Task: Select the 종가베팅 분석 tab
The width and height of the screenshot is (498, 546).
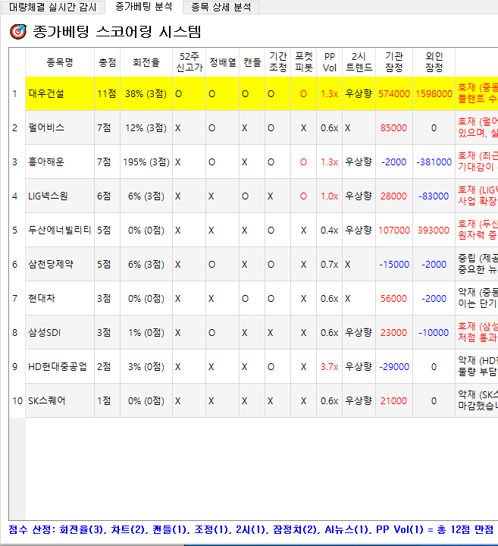Action: click(x=144, y=7)
